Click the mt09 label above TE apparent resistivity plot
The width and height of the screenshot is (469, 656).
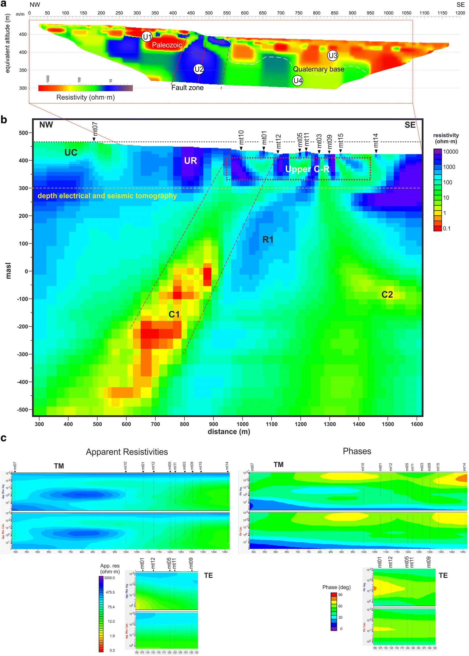click(x=191, y=563)
